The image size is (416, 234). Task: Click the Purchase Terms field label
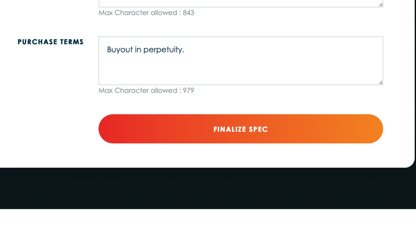click(50, 42)
